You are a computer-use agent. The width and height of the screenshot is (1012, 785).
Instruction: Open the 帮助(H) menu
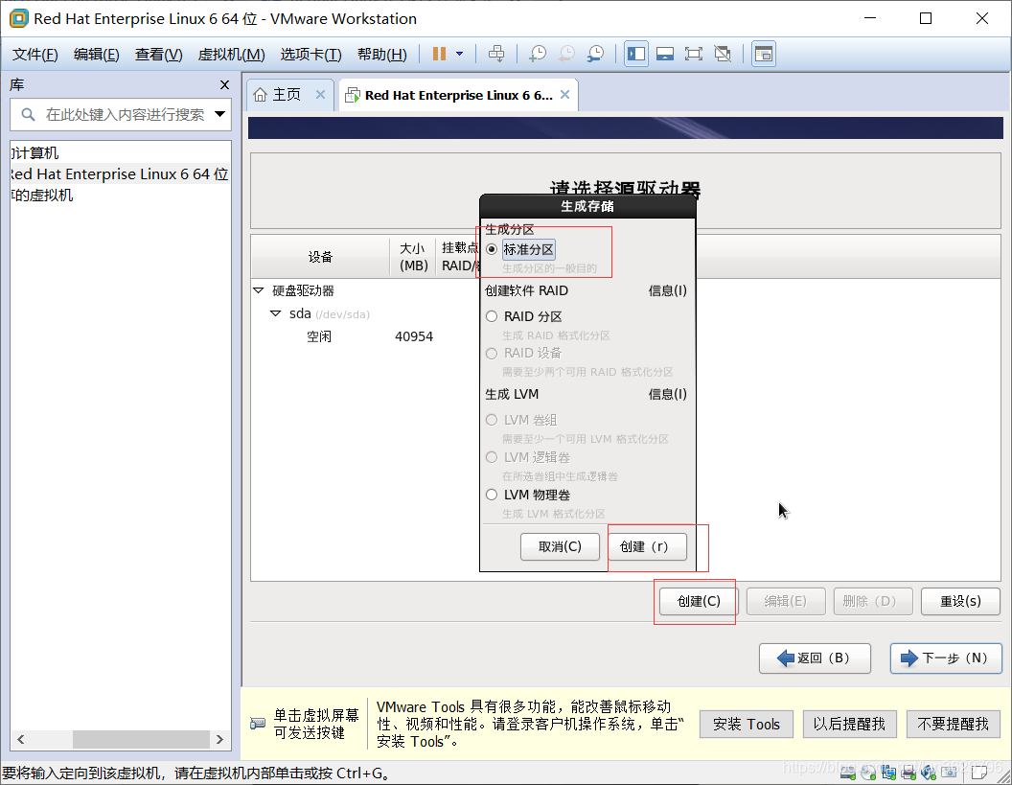pyautogui.click(x=381, y=55)
